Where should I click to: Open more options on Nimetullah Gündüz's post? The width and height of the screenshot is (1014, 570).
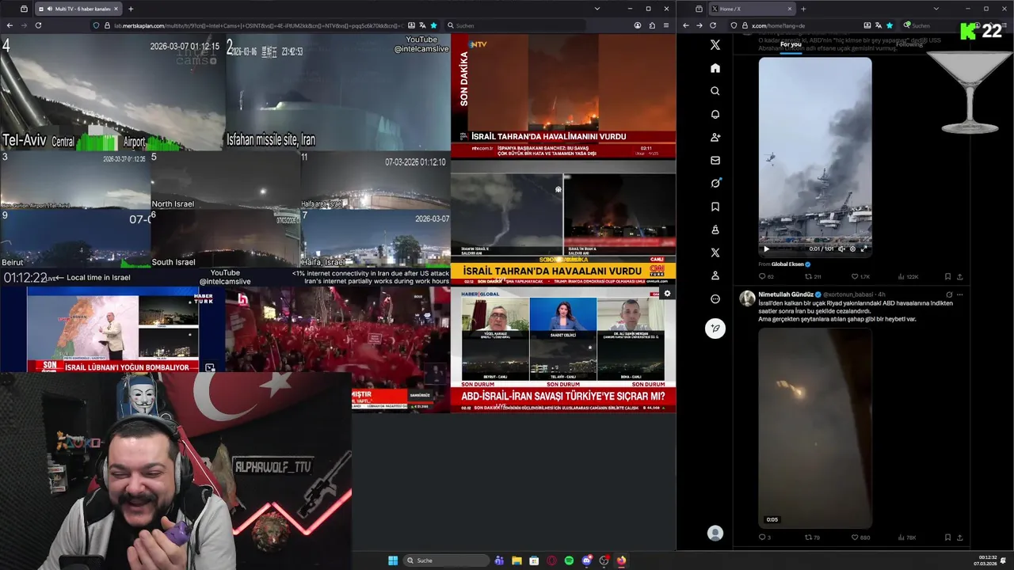click(x=960, y=294)
